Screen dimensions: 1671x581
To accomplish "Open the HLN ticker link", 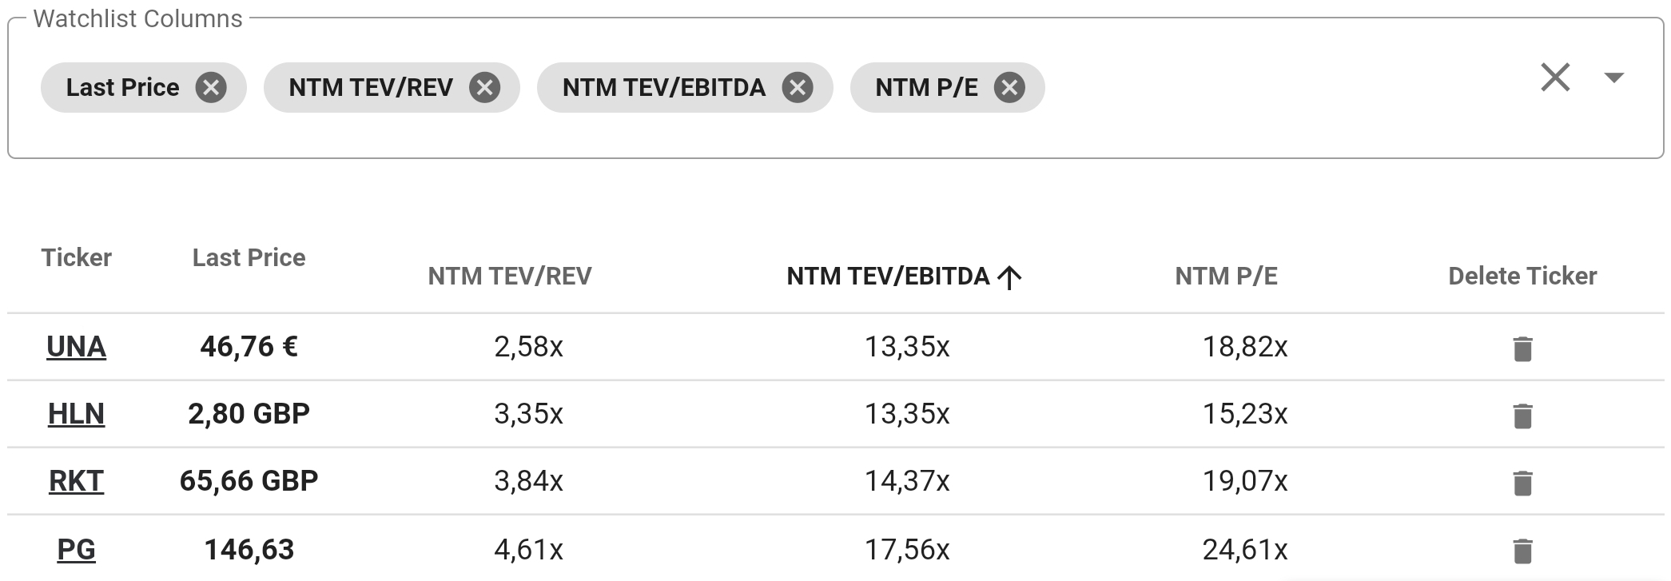I will (76, 413).
